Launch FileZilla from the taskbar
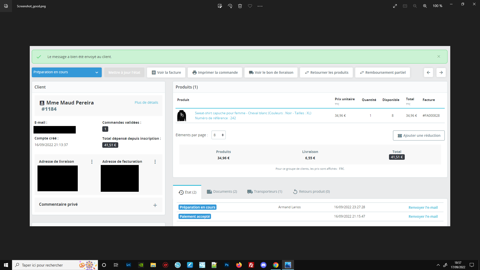The width and height of the screenshot is (480, 270). click(x=251, y=265)
